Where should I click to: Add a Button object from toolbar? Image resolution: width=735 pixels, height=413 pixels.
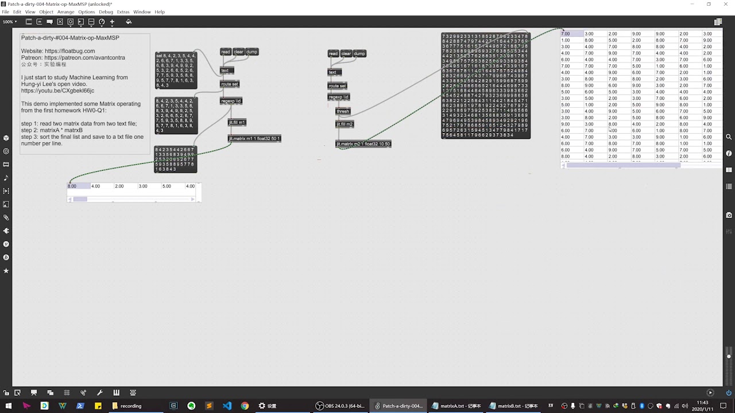[71, 22]
